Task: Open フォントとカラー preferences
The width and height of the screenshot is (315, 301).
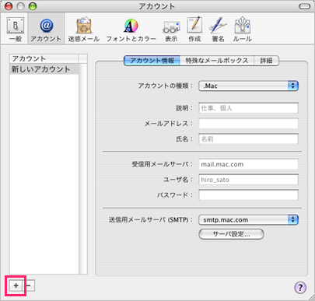Action: (x=131, y=30)
